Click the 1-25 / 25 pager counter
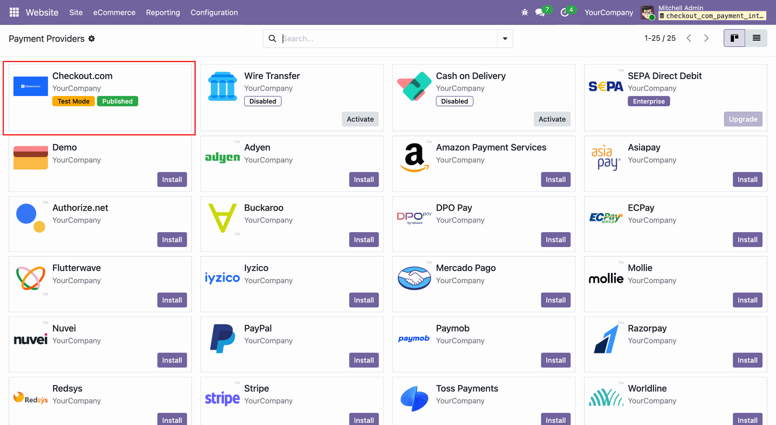The height and width of the screenshot is (425, 776). [660, 38]
